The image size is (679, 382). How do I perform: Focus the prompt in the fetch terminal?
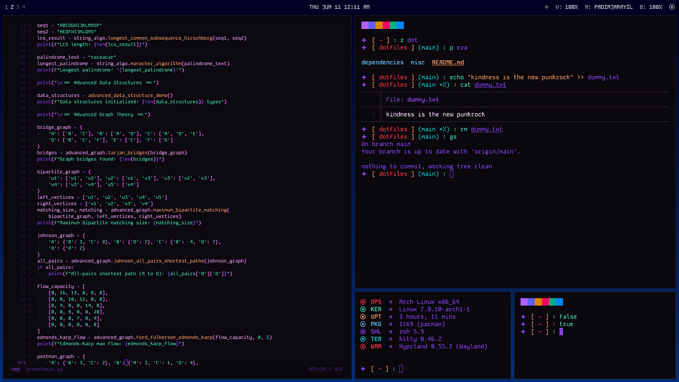click(x=401, y=369)
